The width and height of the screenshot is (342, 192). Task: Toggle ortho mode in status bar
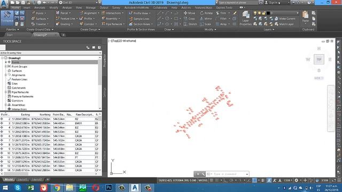pos(226,180)
